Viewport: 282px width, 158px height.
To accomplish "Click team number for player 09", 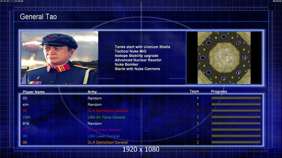I will click(x=198, y=142).
